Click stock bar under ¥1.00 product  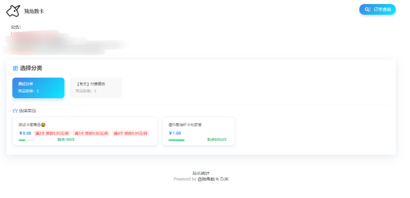[x=176, y=140]
